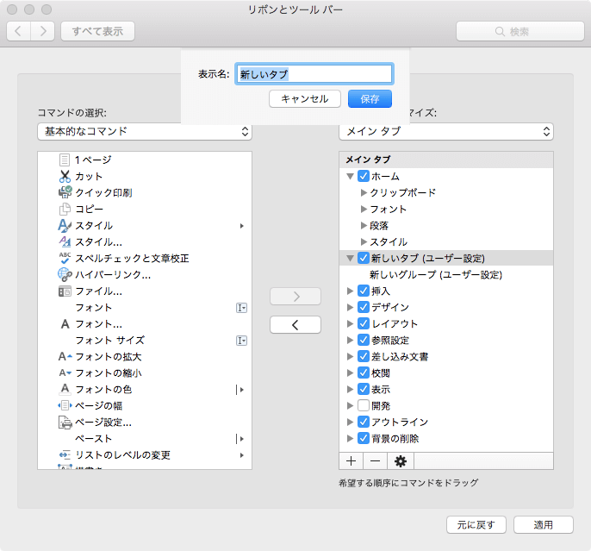The image size is (591, 551).
Task: Select the Page Setup icon
Action: pos(65,423)
